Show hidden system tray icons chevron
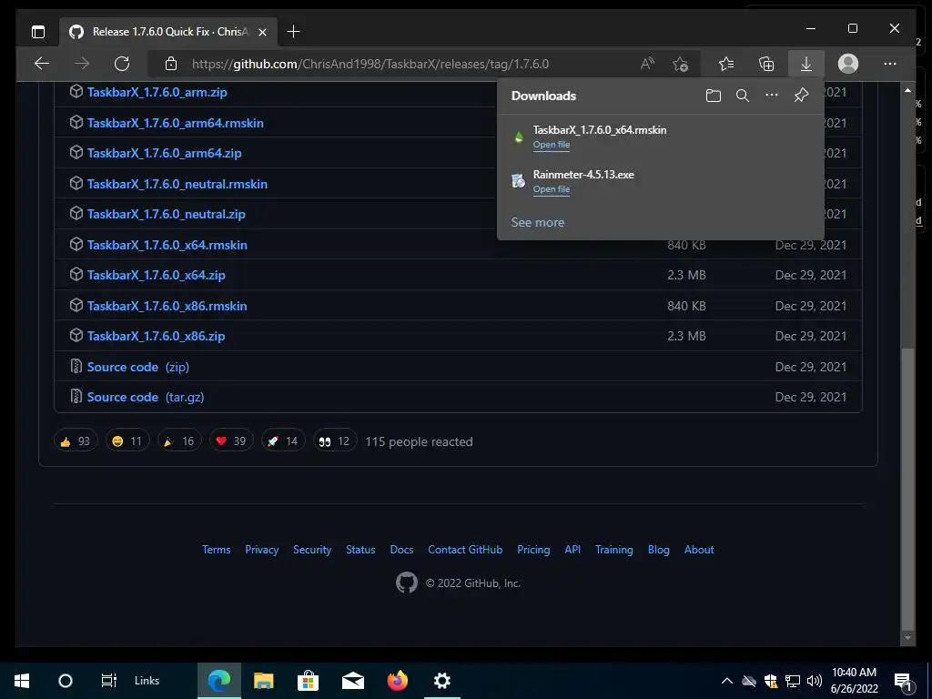The width and height of the screenshot is (932, 699). pyautogui.click(x=727, y=681)
